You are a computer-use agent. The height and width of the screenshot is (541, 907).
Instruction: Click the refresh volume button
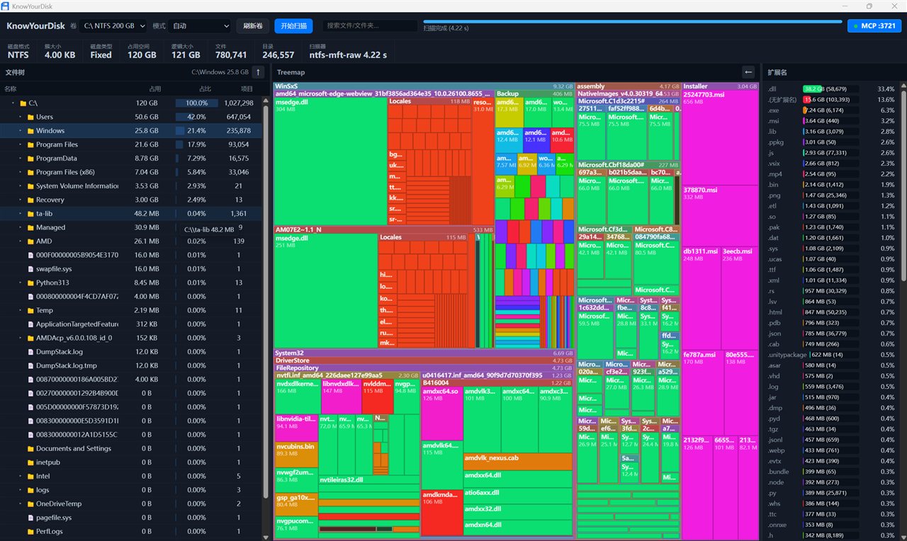tap(253, 25)
